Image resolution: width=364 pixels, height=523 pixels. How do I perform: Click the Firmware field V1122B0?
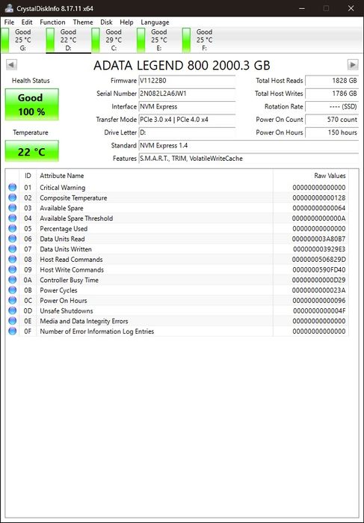[187, 81]
